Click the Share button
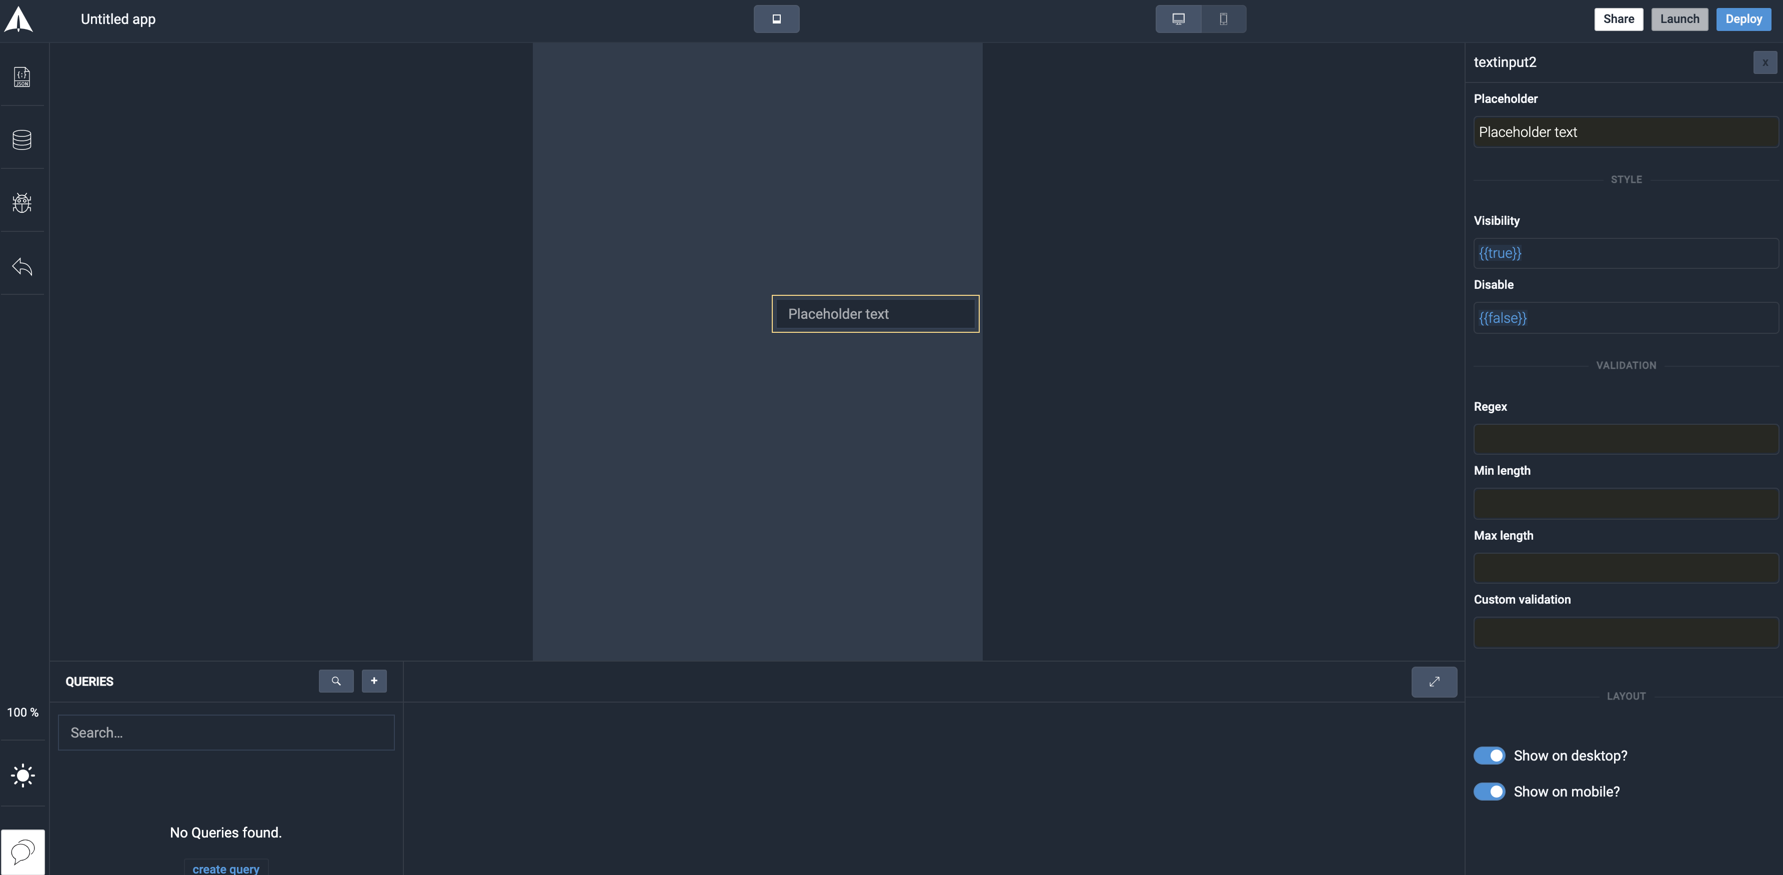1783x875 pixels. coord(1618,18)
